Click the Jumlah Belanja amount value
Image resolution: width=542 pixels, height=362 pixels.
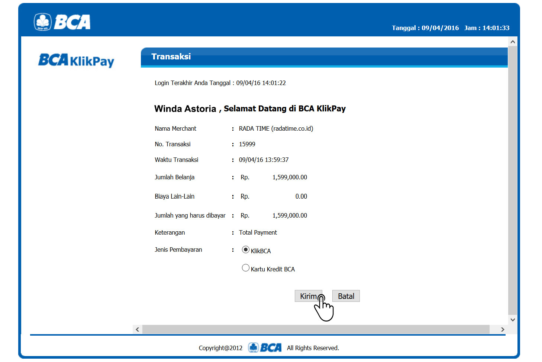pos(290,177)
